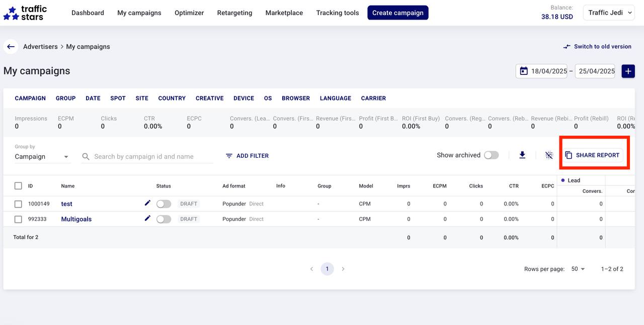
Task: Click the SHARE REPORT button
Action: (x=592, y=155)
